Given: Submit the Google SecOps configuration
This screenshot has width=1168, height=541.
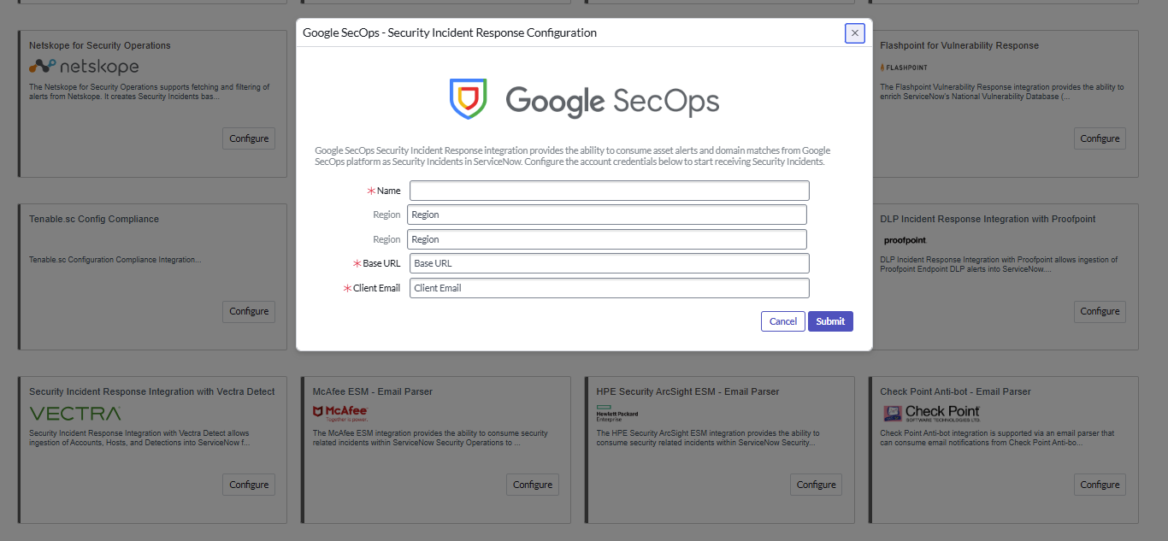Looking at the screenshot, I should [x=830, y=320].
